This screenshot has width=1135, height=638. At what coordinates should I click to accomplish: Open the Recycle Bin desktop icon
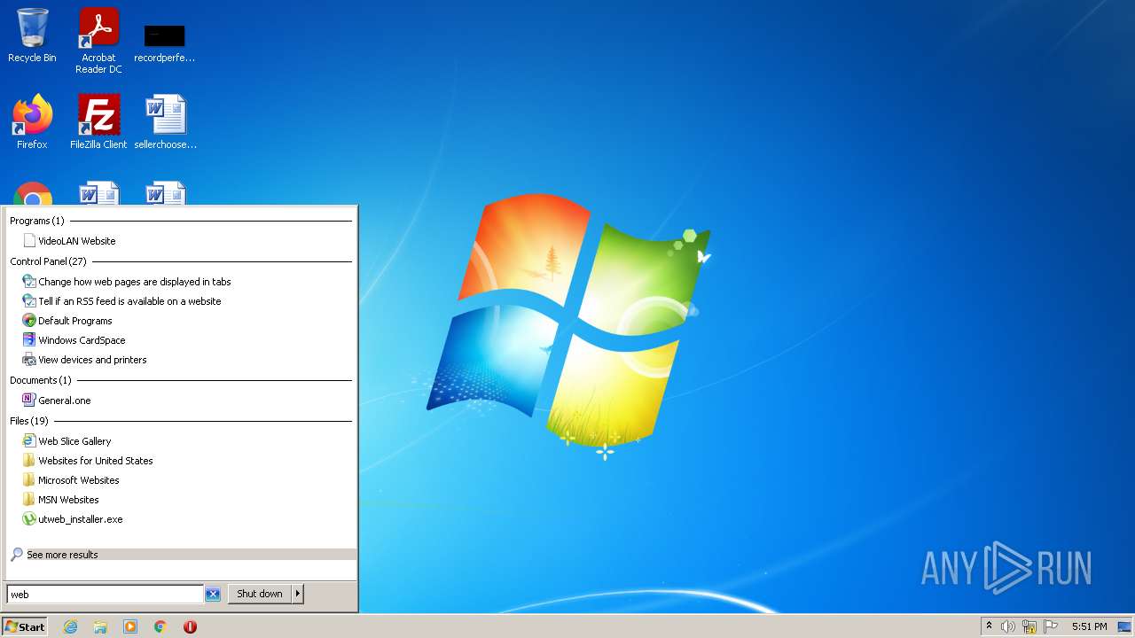point(32,35)
